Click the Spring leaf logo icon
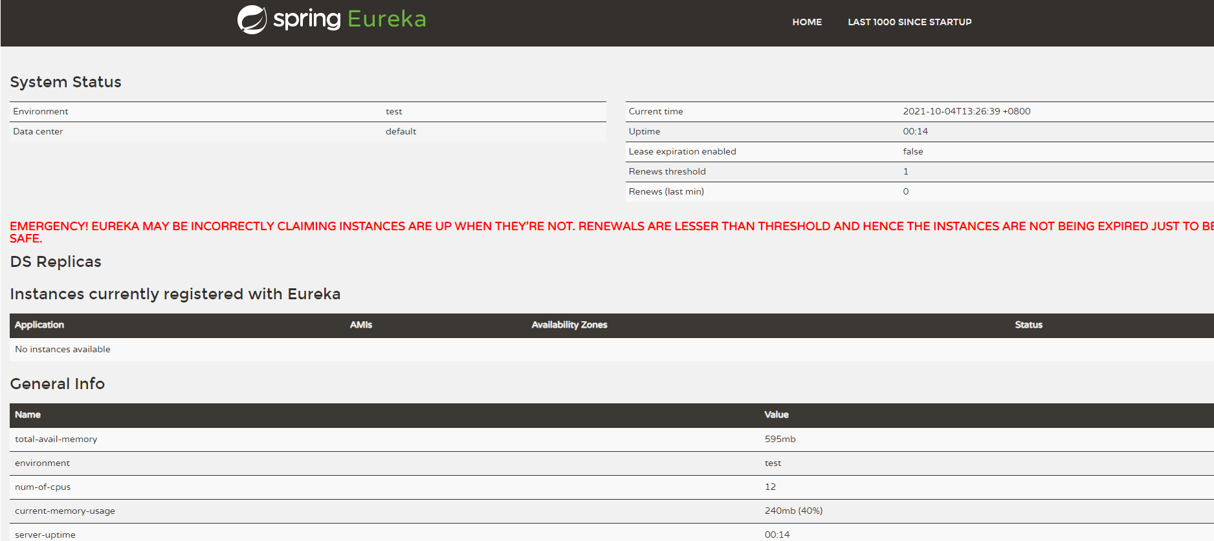Screen dimensions: 1214x541 [252, 19]
